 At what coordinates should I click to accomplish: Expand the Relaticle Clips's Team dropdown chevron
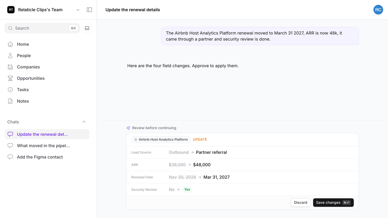(78, 10)
